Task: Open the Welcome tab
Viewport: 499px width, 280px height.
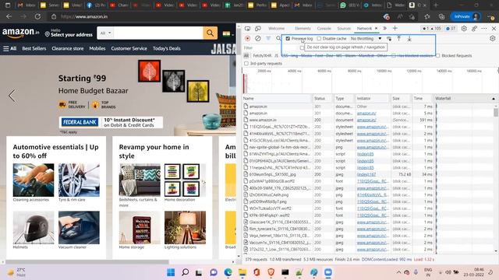Action: [x=276, y=28]
